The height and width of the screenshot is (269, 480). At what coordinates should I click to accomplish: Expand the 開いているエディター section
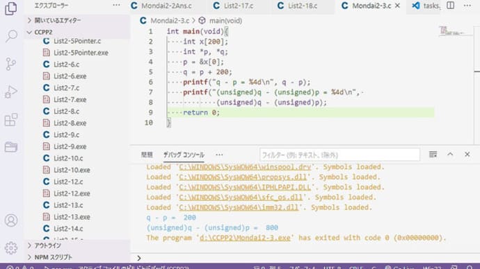click(x=77, y=20)
